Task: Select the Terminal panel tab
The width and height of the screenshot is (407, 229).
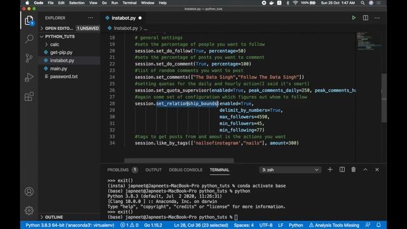Action: point(219,170)
